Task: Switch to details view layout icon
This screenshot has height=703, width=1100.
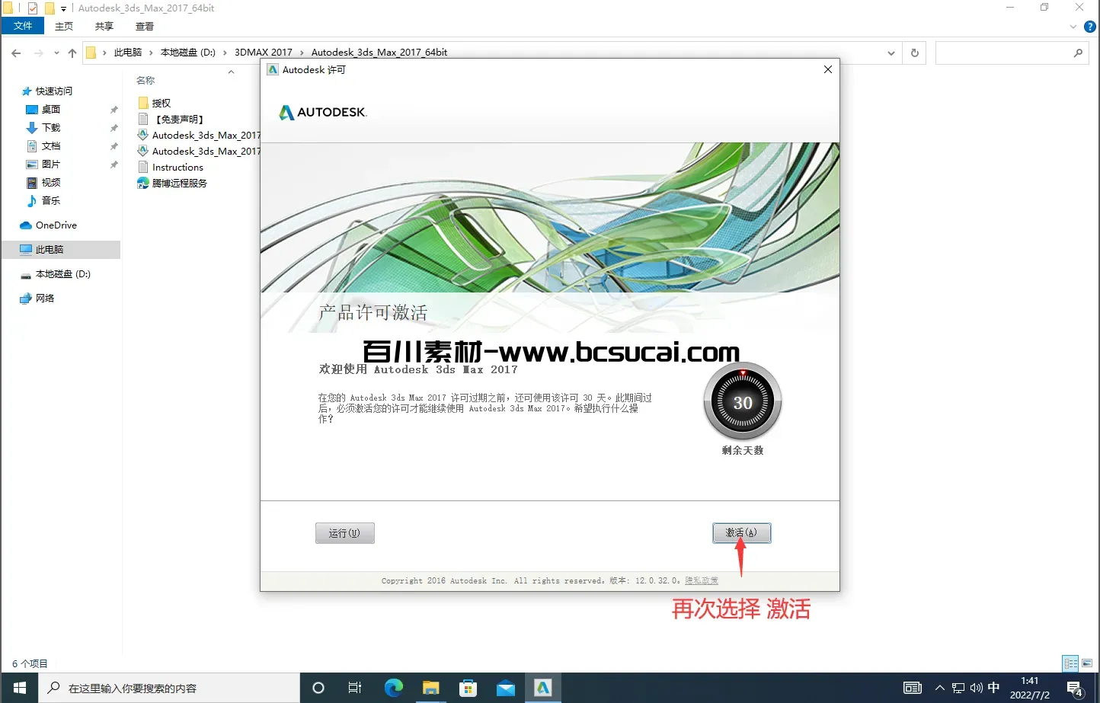Action: click(x=1070, y=663)
